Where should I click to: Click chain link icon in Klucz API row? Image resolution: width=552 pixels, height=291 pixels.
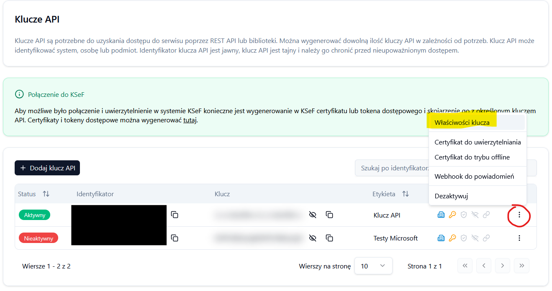tap(486, 215)
